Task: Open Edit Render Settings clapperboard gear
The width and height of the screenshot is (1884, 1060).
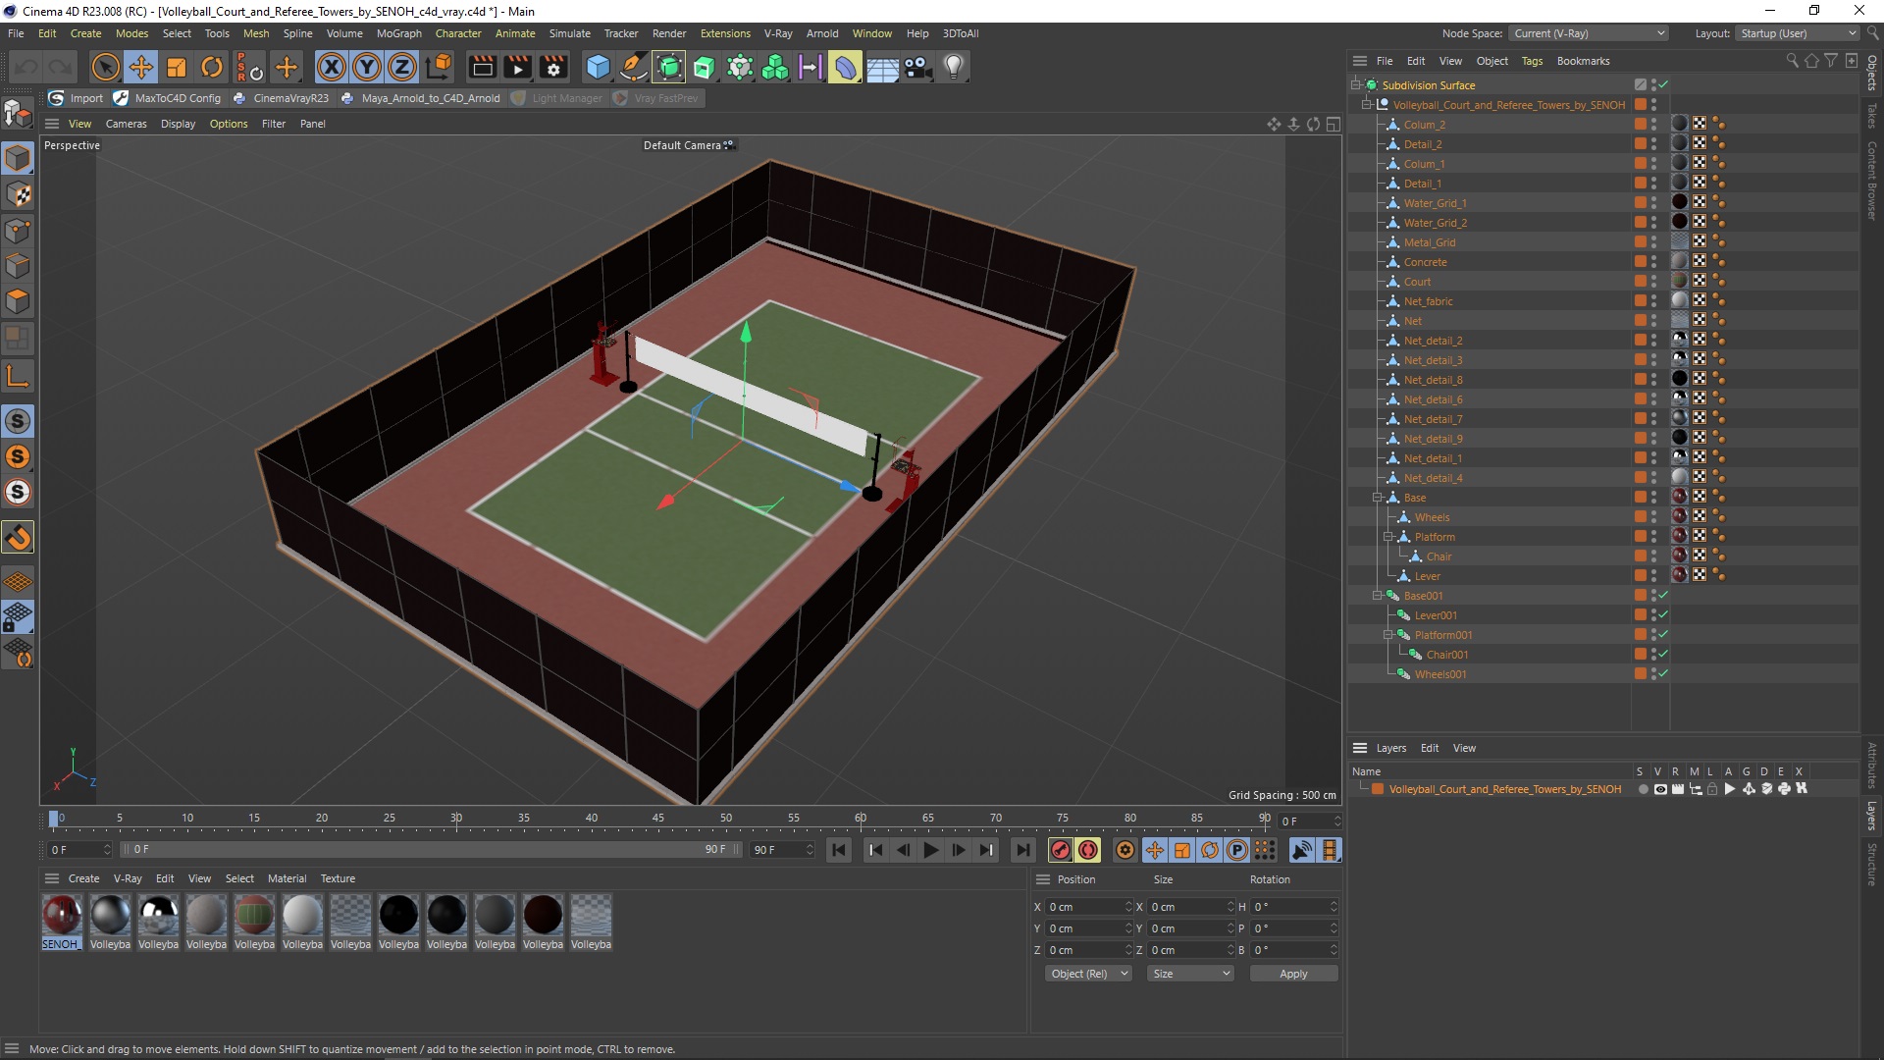Action: [x=553, y=68]
